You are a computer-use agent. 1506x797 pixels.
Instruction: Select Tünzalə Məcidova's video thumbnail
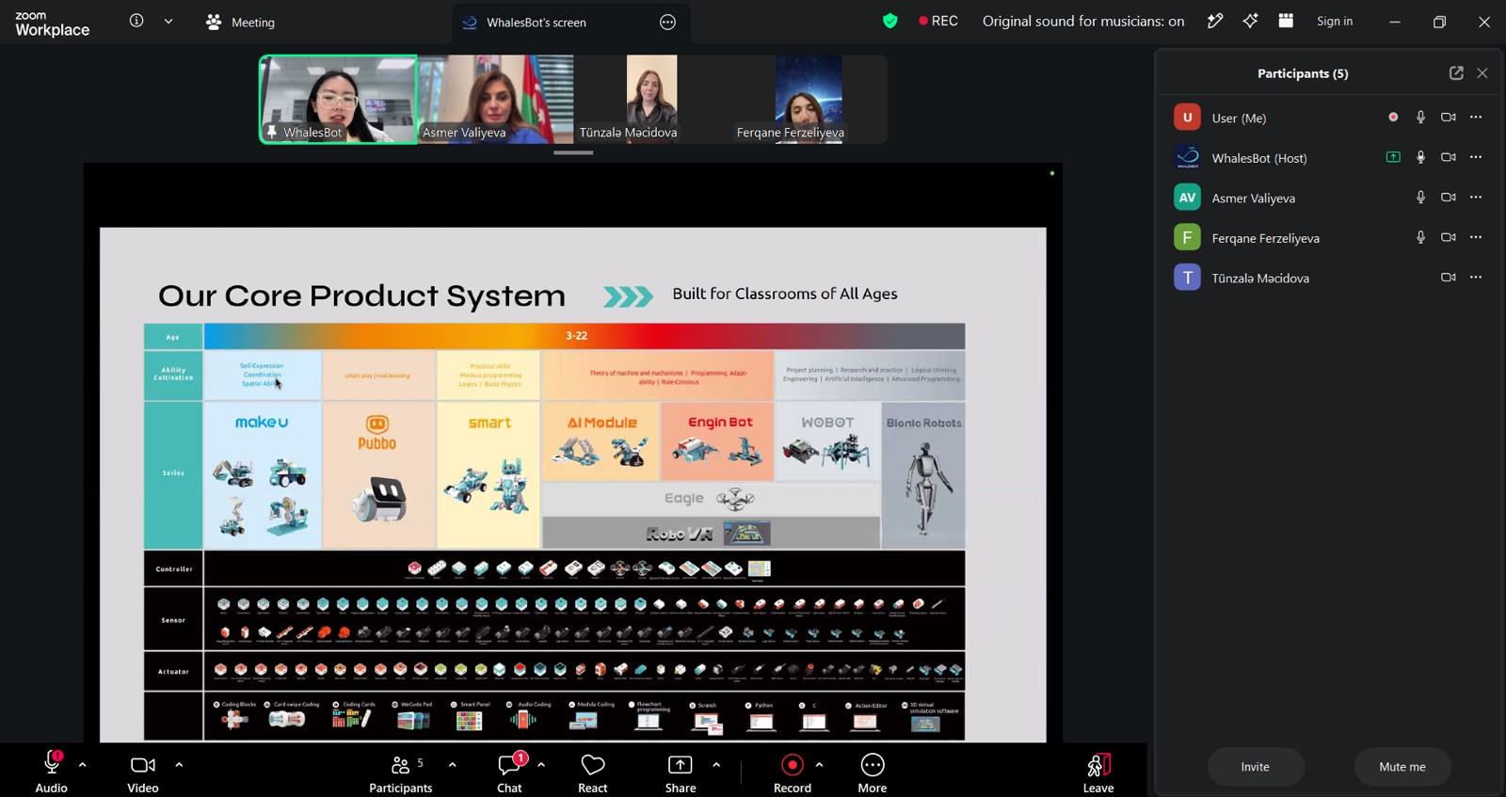click(652, 99)
